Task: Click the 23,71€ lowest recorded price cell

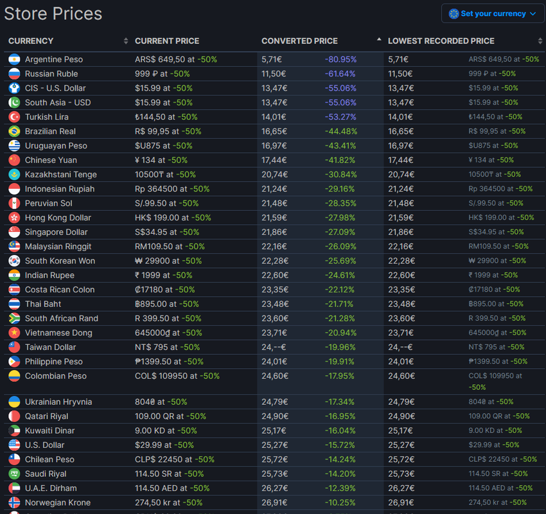Action: [401, 333]
